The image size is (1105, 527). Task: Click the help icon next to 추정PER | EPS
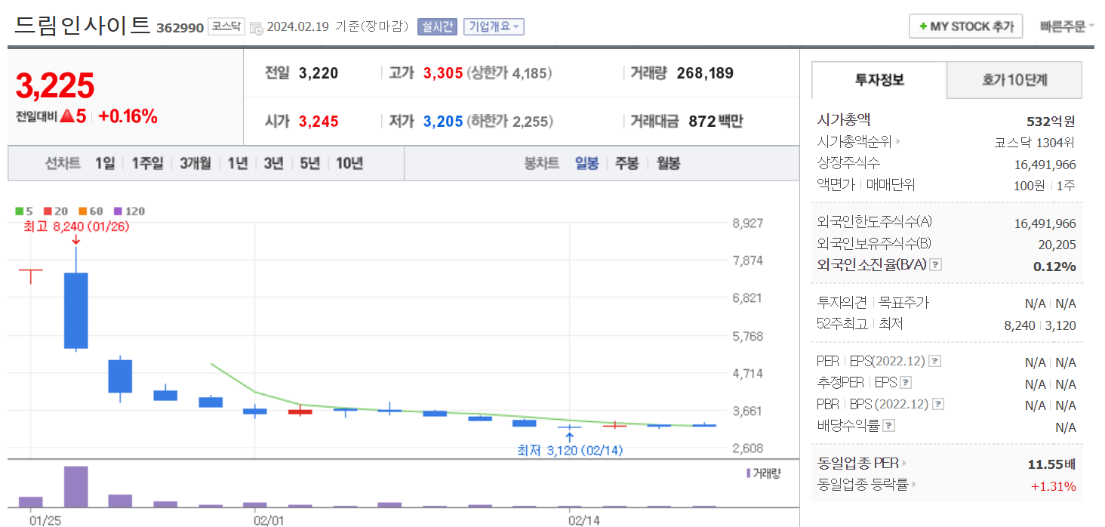[906, 383]
